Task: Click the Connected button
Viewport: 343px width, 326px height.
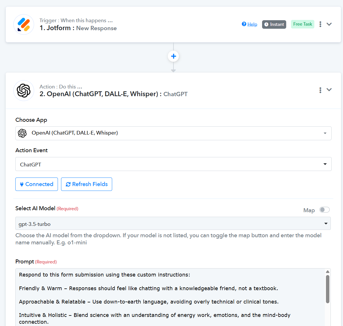Action: [x=37, y=184]
